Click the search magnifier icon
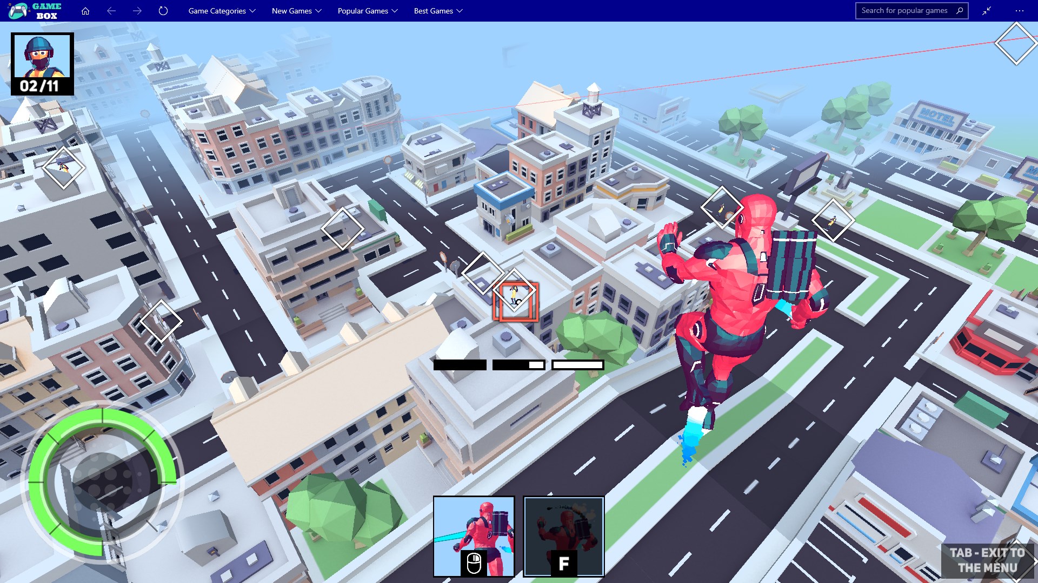 pyautogui.click(x=960, y=11)
